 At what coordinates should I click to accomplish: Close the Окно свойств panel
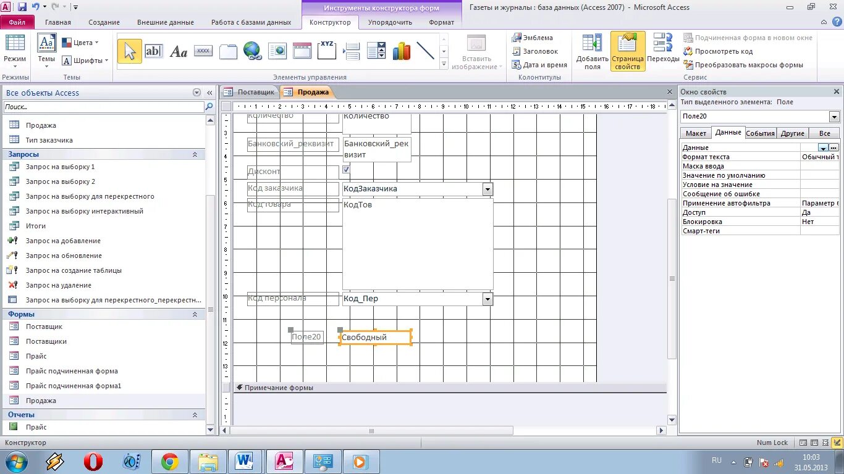[837, 91]
